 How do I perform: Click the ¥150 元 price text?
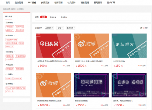[x=118, y=66]
